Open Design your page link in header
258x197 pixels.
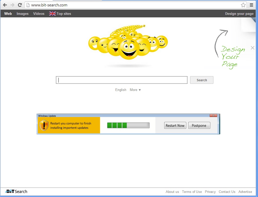[x=239, y=14]
